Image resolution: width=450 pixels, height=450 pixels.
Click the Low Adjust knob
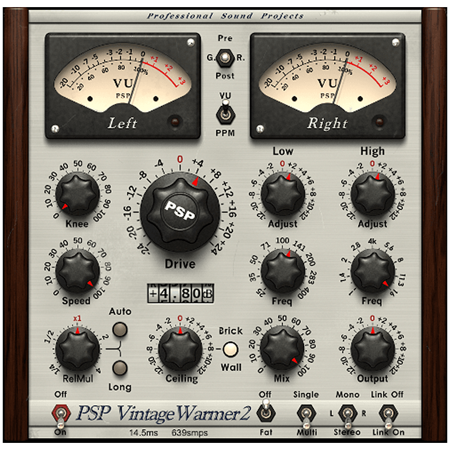coord(283,194)
